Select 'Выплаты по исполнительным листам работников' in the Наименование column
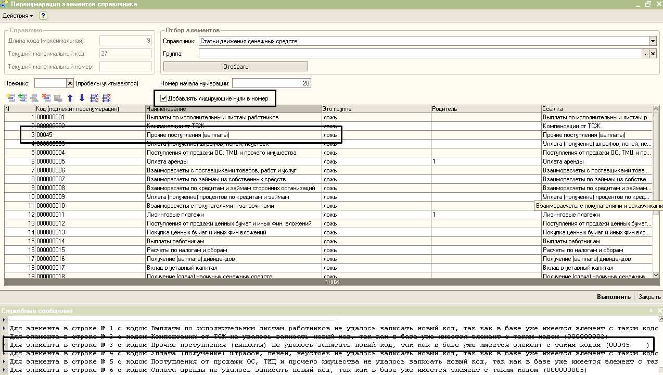This screenshot has width=663, height=375. [x=234, y=117]
